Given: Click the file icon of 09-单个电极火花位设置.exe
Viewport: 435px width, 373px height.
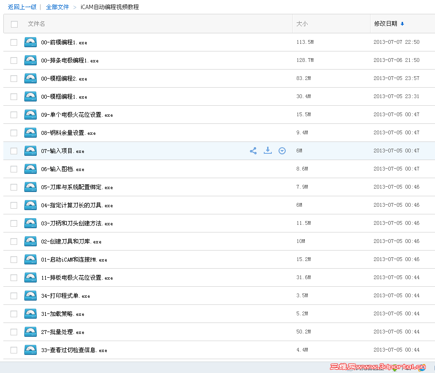Looking at the screenshot, I should pyautogui.click(x=31, y=115).
